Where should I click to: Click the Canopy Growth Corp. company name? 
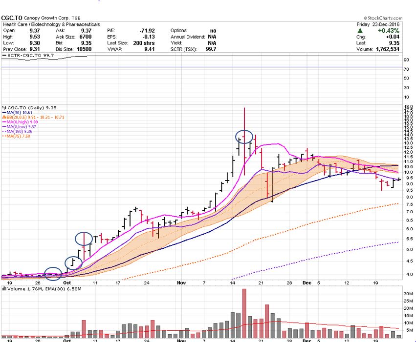(47, 18)
